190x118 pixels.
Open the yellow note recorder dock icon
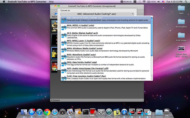(x=116, y=112)
